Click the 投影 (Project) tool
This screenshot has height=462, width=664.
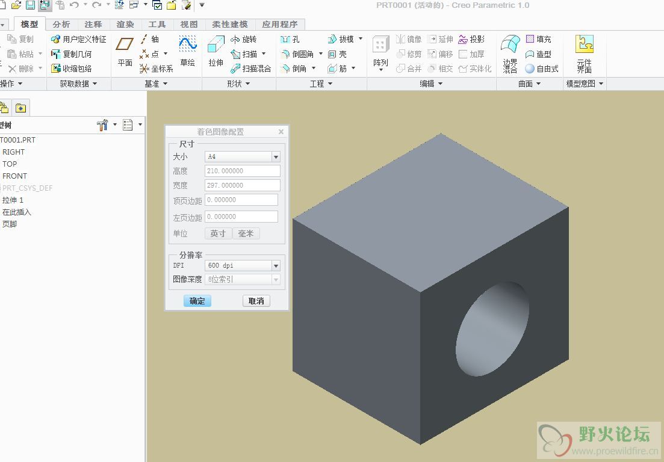[471, 39]
